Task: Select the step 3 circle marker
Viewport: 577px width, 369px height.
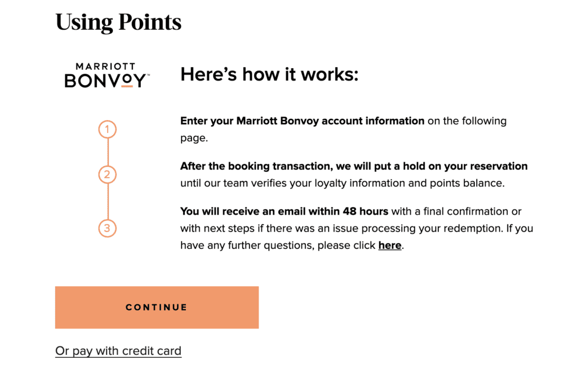Action: click(x=107, y=229)
